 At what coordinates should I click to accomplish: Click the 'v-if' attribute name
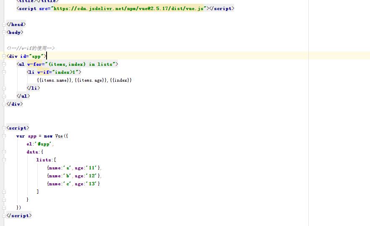coord(43,72)
